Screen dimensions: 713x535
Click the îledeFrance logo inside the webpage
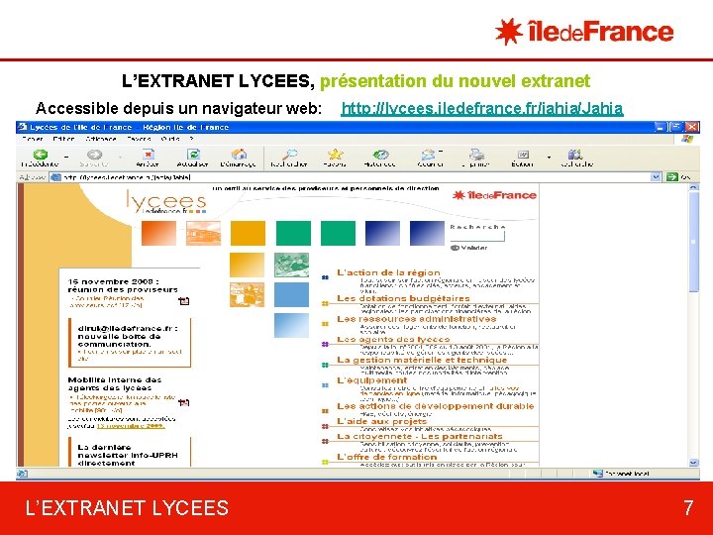click(494, 195)
